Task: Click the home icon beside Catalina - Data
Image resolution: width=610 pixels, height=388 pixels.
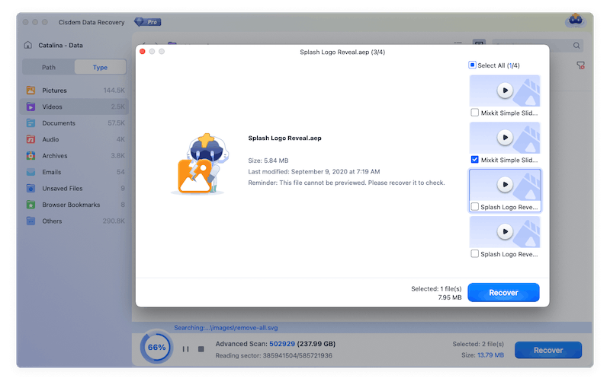Action: [28, 45]
